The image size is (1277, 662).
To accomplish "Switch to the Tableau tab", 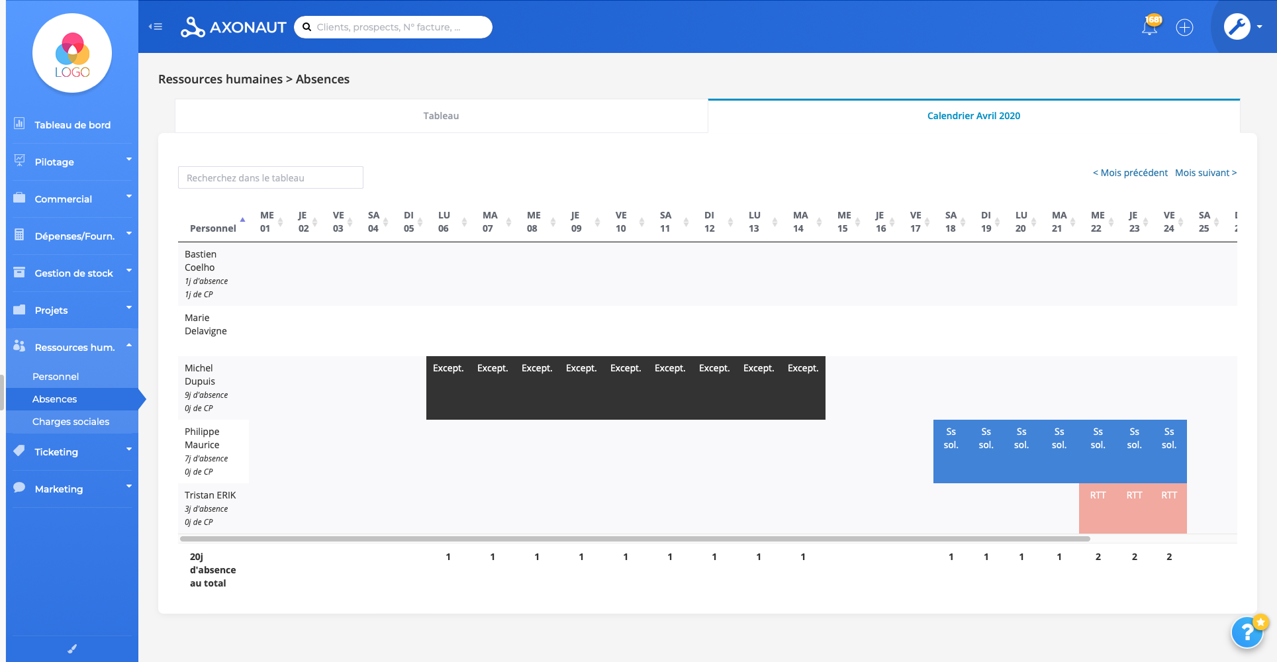I will [441, 115].
